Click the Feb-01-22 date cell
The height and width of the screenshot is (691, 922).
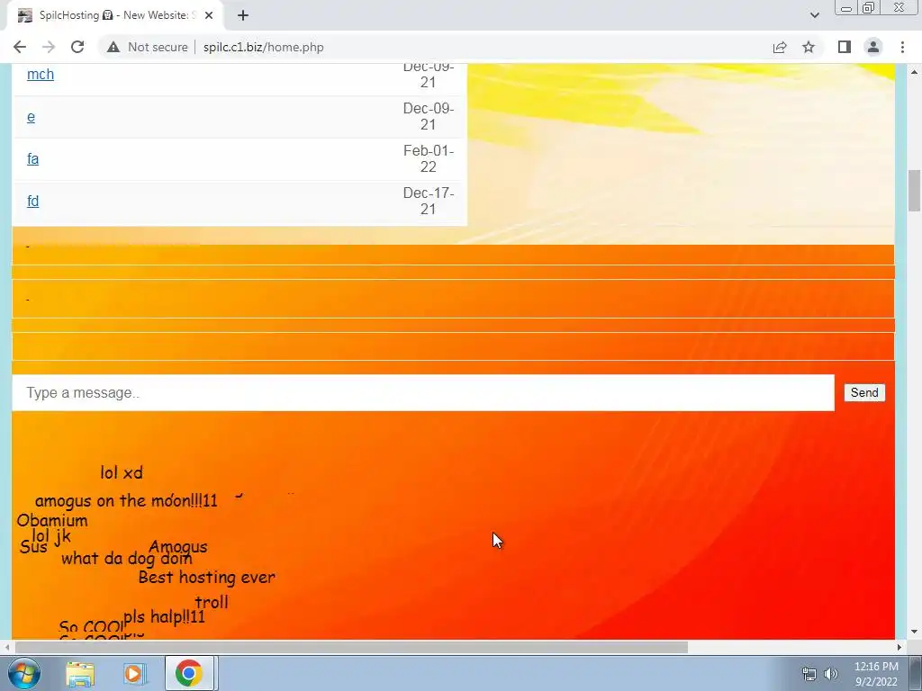428,159
